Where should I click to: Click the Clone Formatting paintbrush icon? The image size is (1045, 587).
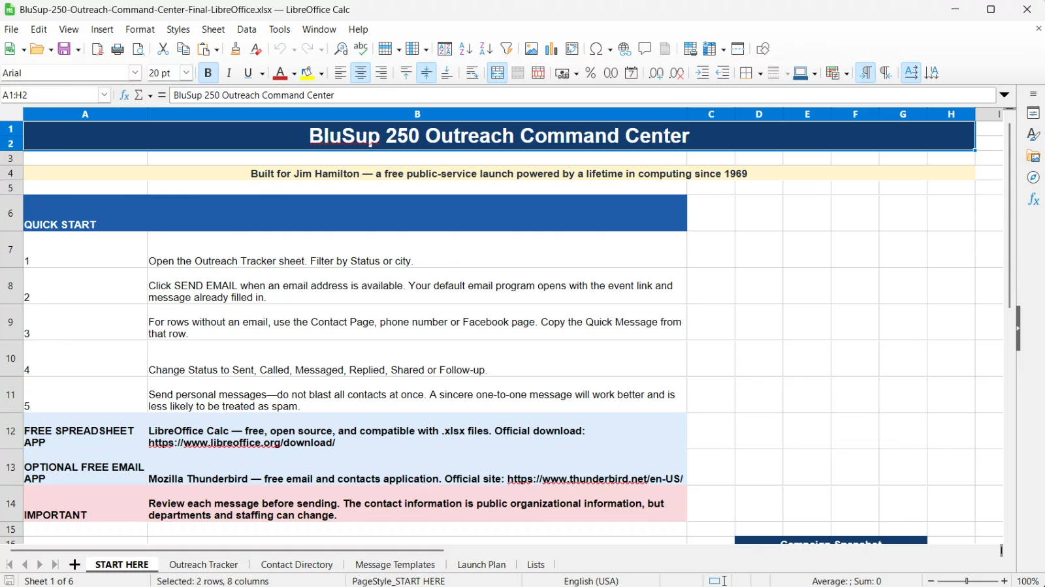click(x=236, y=49)
